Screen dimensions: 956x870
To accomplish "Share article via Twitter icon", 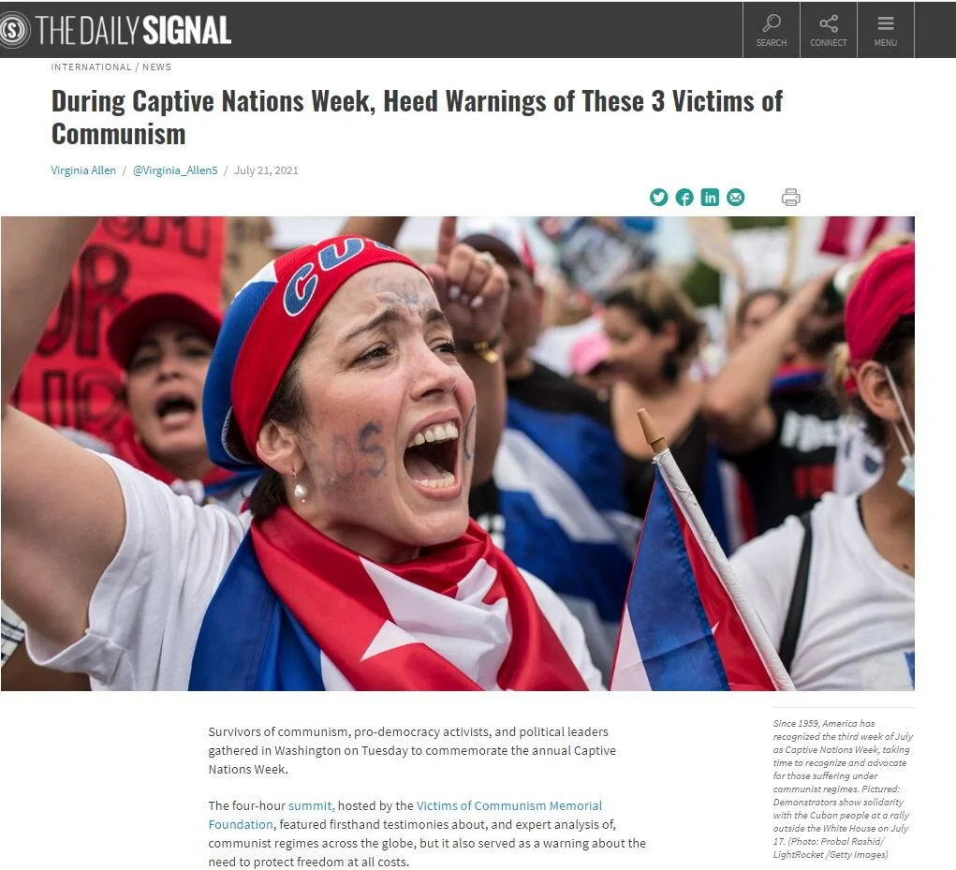I will tap(658, 198).
